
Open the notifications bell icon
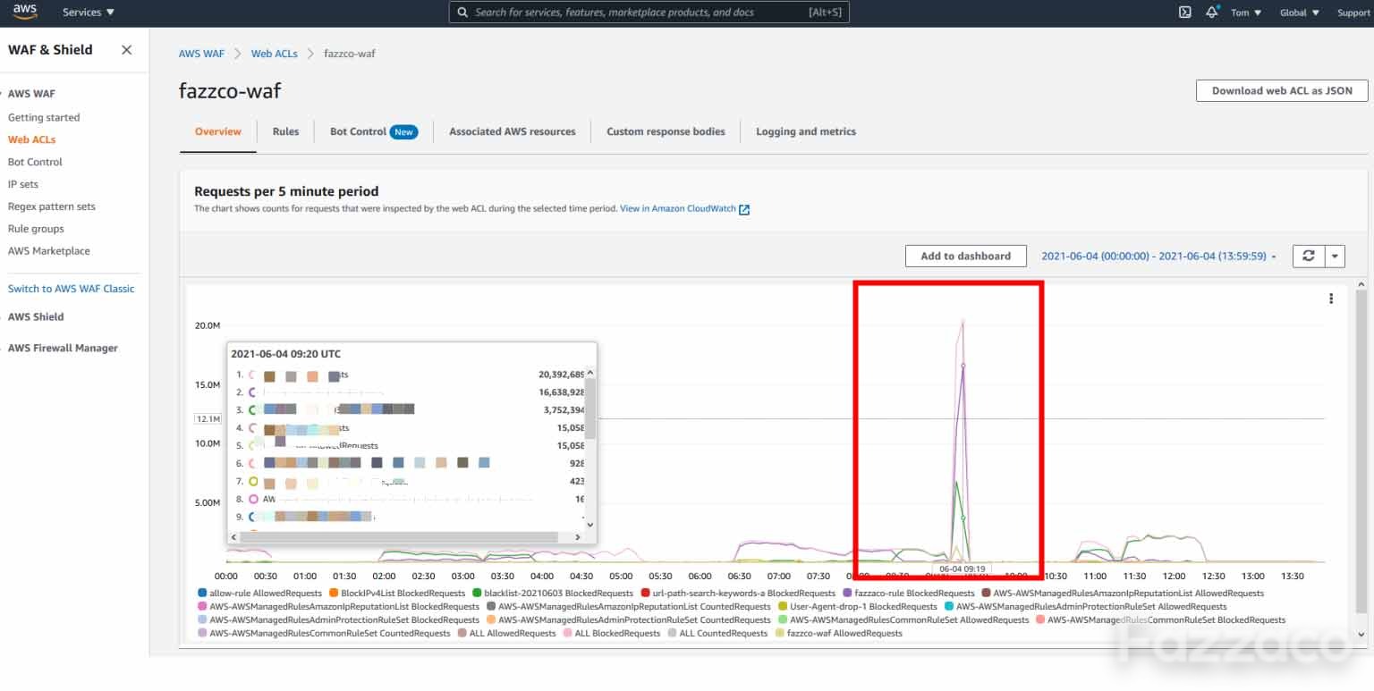pyautogui.click(x=1212, y=13)
